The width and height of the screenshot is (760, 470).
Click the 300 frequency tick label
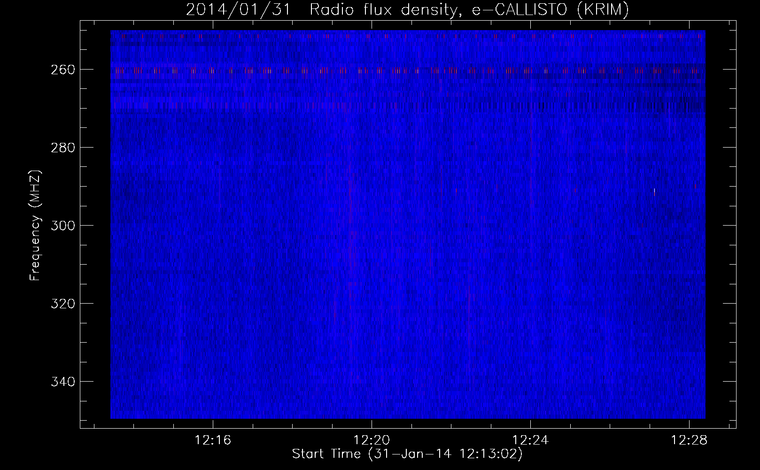(62, 226)
